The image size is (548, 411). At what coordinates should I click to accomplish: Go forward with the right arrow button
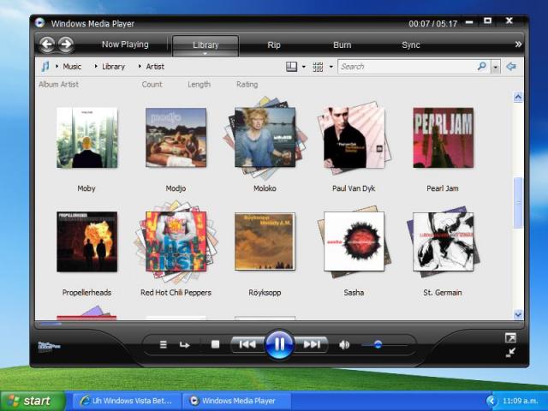pyautogui.click(x=66, y=45)
